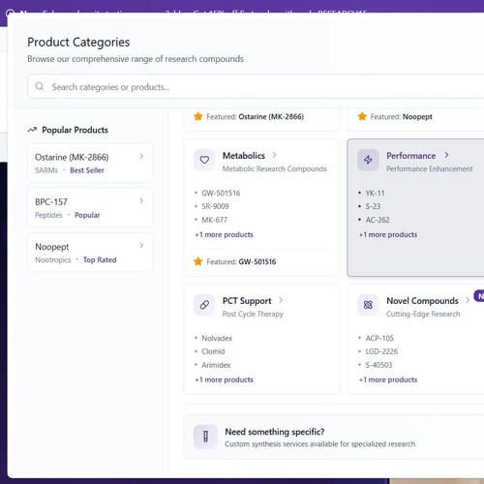The height and width of the screenshot is (484, 484).
Task: Click the heart icon on Metabolics card
Action: point(204,160)
